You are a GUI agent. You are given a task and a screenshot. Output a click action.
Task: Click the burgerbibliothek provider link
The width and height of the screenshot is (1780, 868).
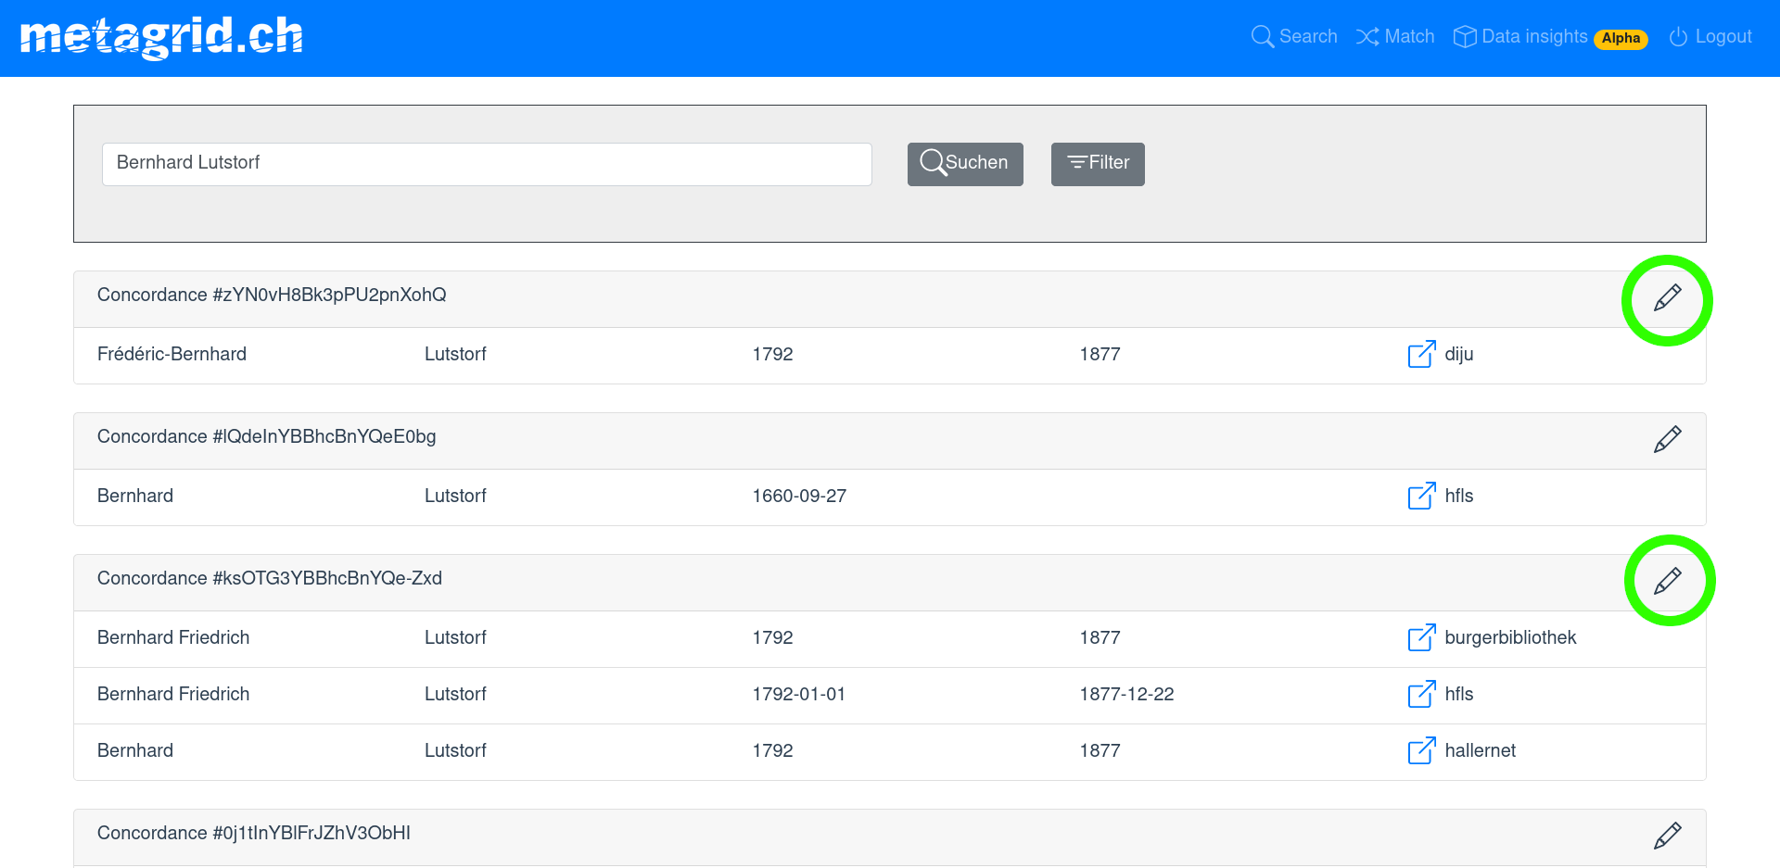[x=1510, y=637]
